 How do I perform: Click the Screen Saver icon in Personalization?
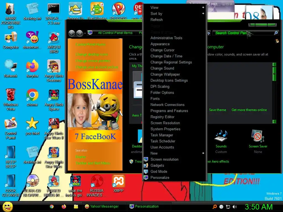point(258,136)
